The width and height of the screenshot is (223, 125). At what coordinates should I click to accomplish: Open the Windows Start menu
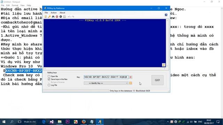[x=4, y=122]
